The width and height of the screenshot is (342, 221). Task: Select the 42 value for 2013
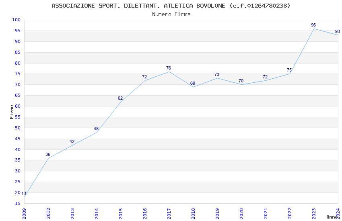click(72, 141)
